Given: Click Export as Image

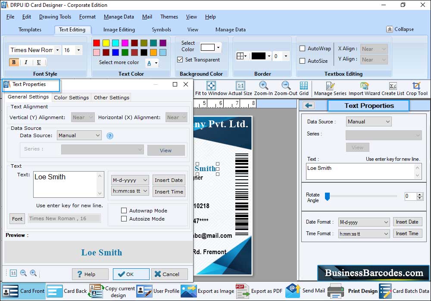Looking at the screenshot, I should 208,291.
